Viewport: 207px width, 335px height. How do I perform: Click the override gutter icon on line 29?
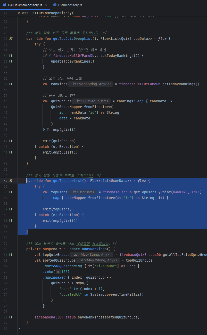click(11, 39)
